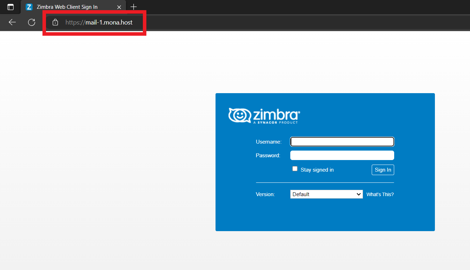Reload the page with refresh icon
This screenshot has width=470, height=270.
pyautogui.click(x=32, y=22)
